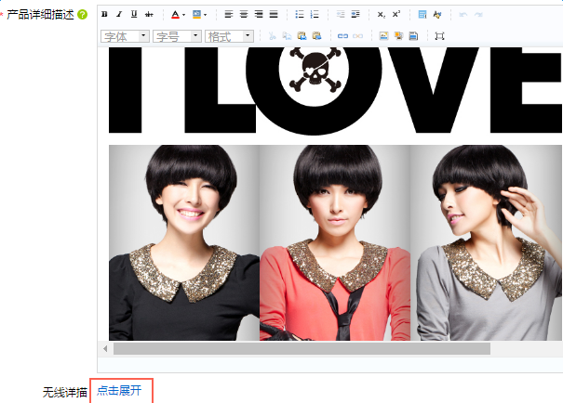This screenshot has width=563, height=403.
Task: Toggle bold formatting in editor toolbar
Action: click(105, 15)
